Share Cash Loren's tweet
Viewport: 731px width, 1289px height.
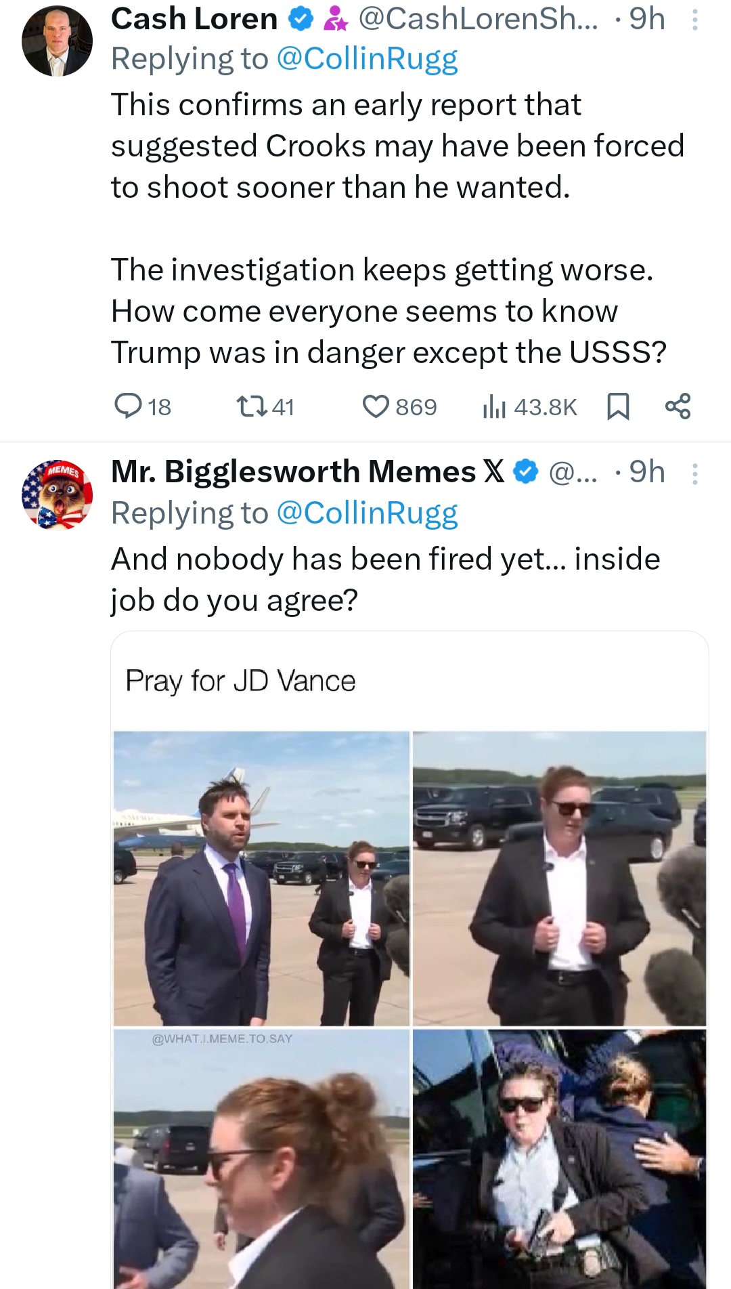[678, 406]
